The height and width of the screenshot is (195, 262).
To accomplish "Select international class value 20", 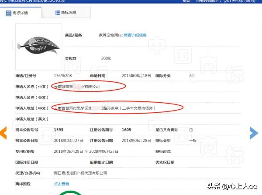I will pyautogui.click(x=191, y=76).
